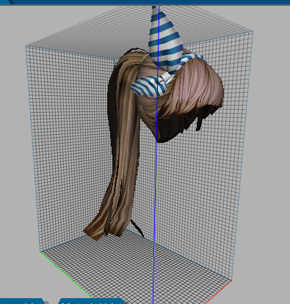The width and height of the screenshot is (290, 304).
Task: Click the red axis line on the floor
Action: [218, 292]
